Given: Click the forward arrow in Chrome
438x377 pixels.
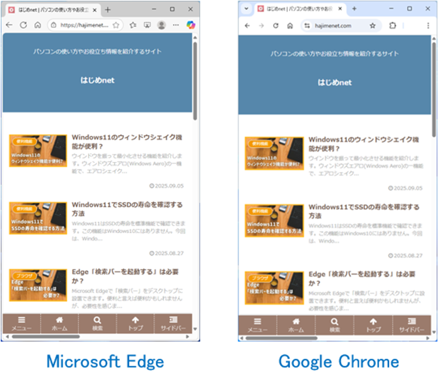Looking at the screenshot, I should [x=261, y=26].
